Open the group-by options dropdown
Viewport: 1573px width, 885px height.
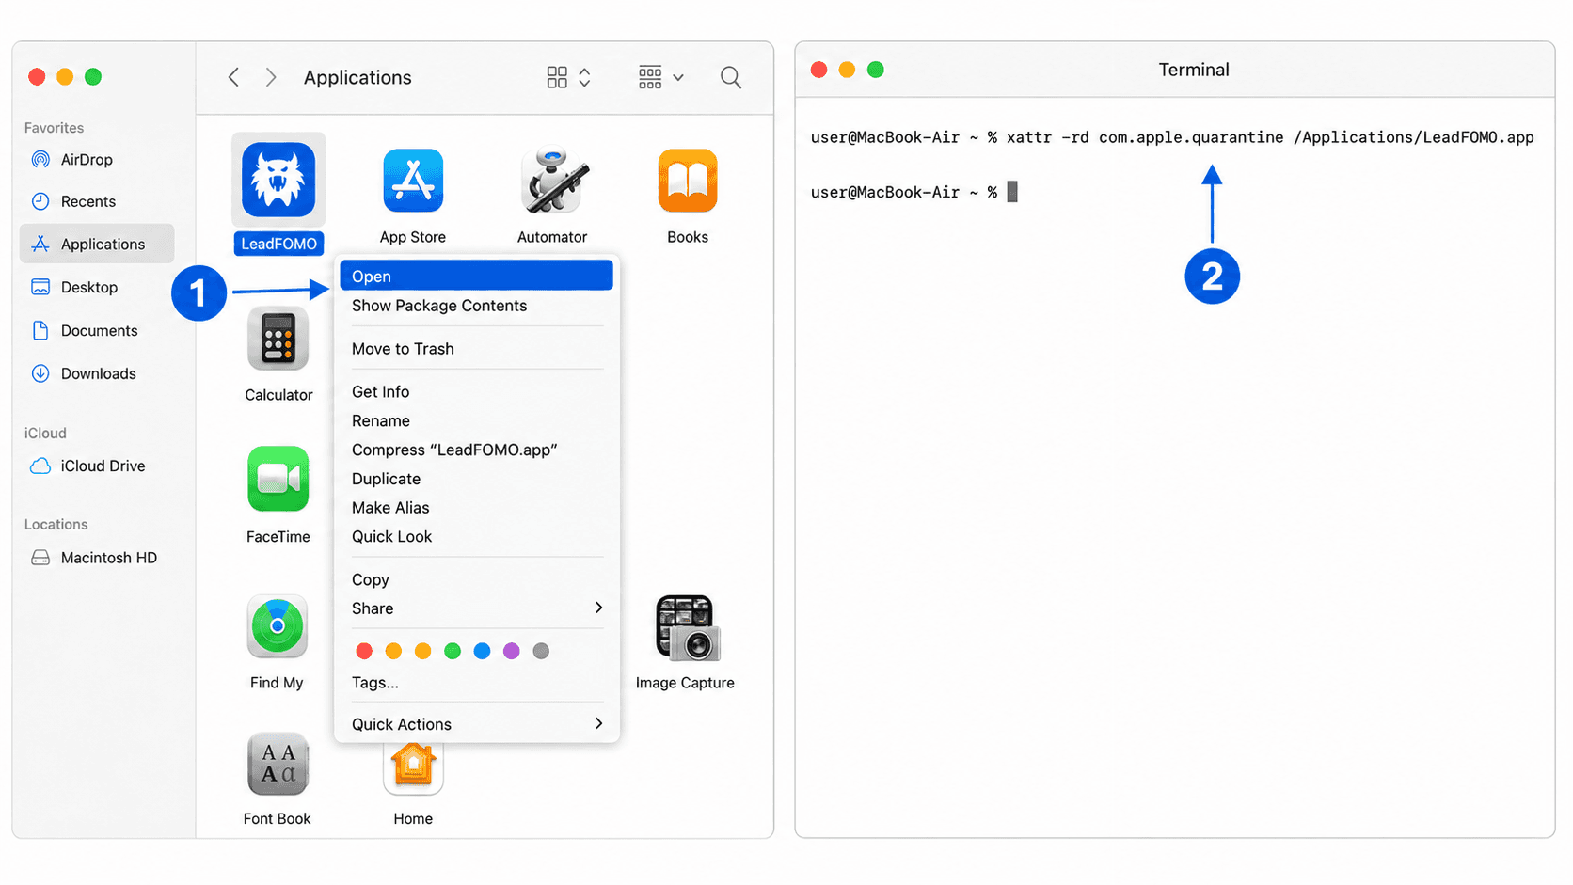click(660, 77)
